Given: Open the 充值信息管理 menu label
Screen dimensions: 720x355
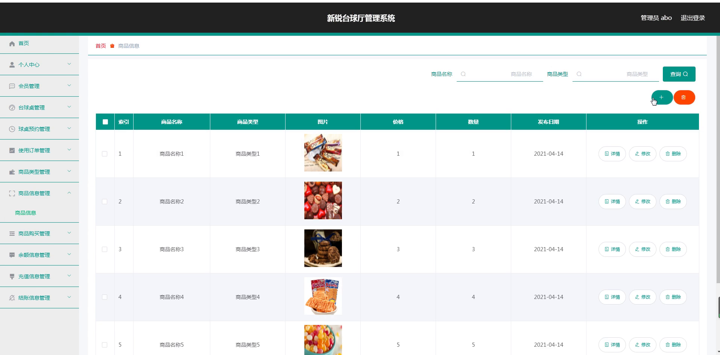Looking at the screenshot, I should [x=34, y=276].
